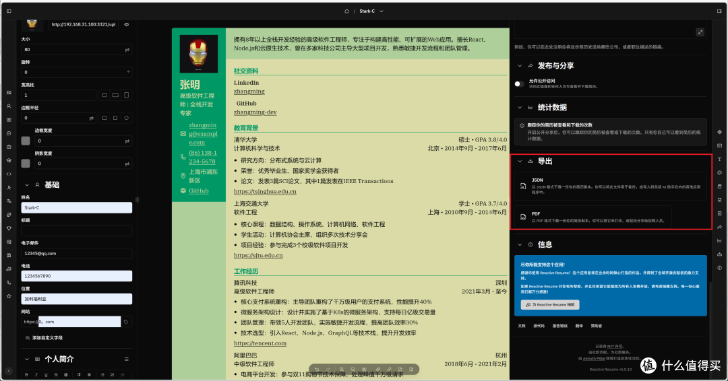Toggle the right sidebar panel icon
This screenshot has width=728, height=381.
719,11
